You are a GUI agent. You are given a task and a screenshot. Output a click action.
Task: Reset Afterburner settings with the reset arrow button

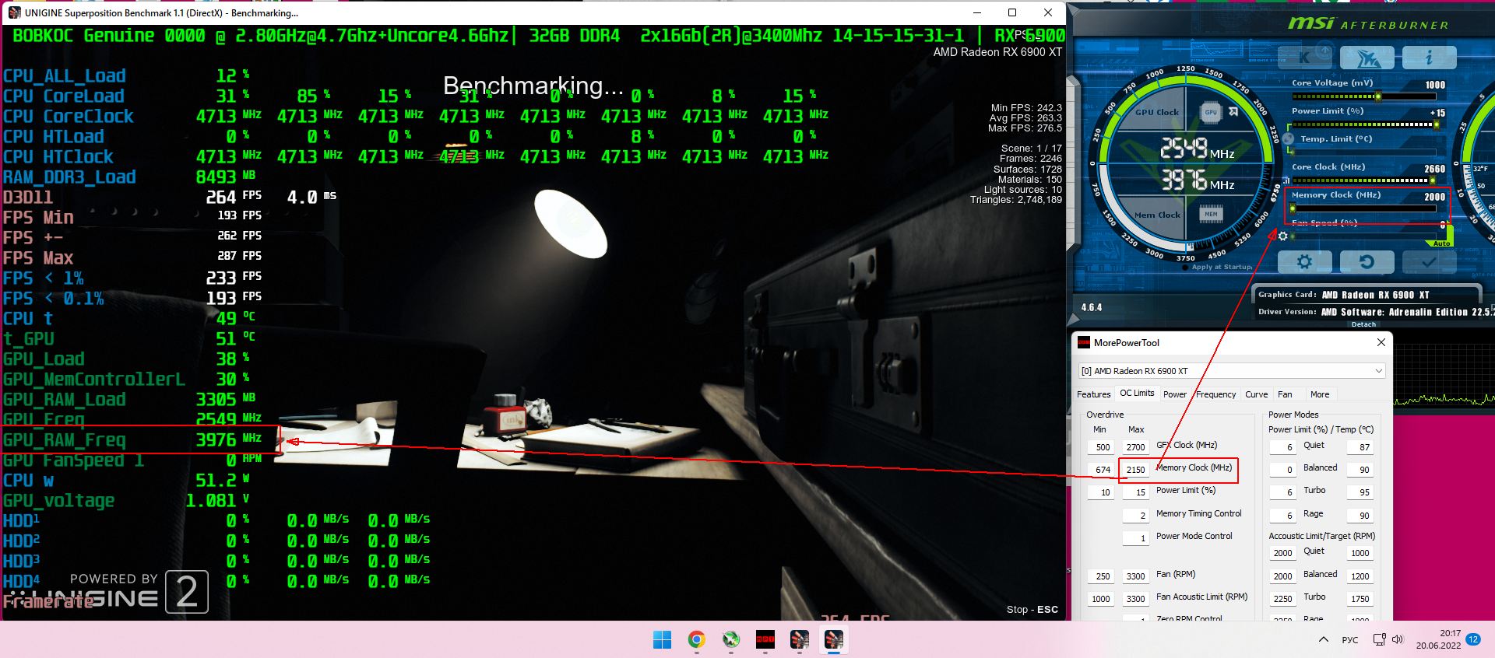pyautogui.click(x=1367, y=262)
